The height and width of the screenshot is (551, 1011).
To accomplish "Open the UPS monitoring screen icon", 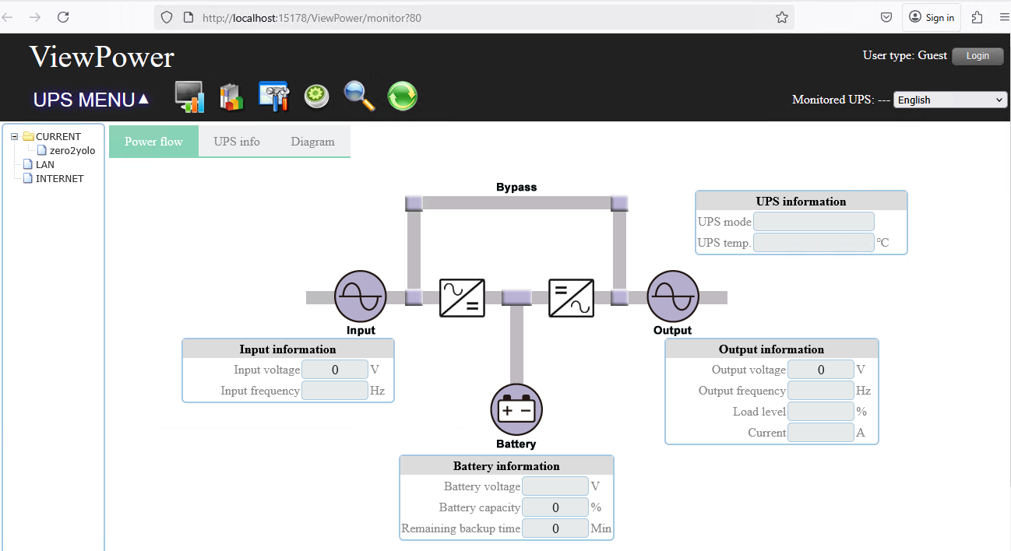I will [189, 95].
